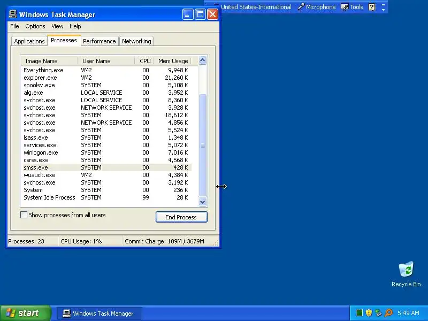Select the winlogon.exe process
This screenshot has width=428, height=321.
pos(106,152)
